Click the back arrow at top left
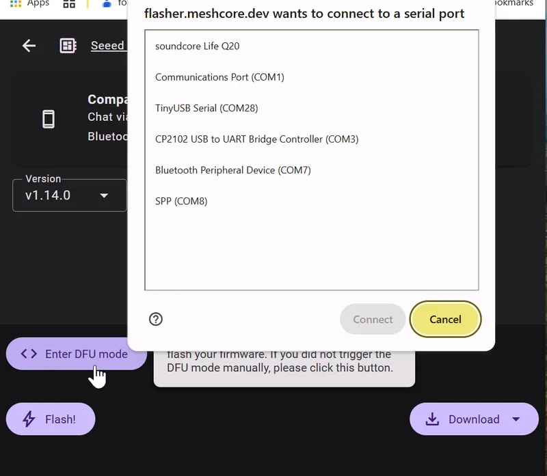547x476 pixels. point(29,45)
